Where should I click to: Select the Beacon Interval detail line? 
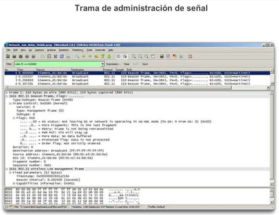[48, 180]
